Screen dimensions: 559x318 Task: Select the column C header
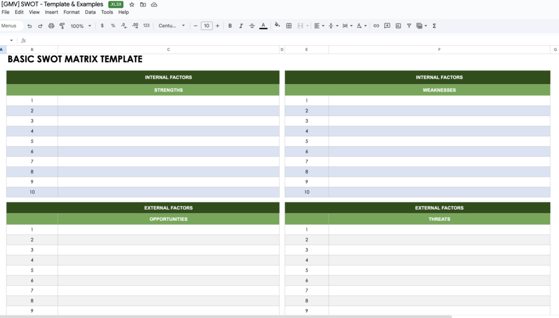pos(168,49)
